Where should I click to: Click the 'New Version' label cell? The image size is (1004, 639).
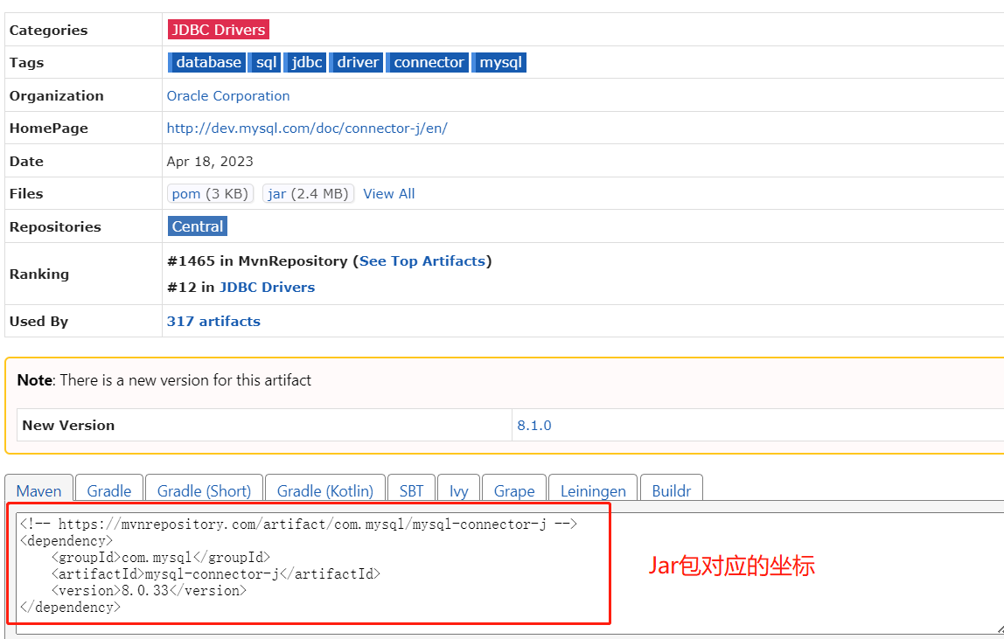click(x=264, y=425)
